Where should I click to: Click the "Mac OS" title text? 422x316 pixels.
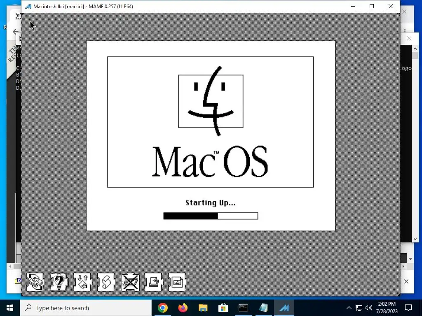point(210,162)
